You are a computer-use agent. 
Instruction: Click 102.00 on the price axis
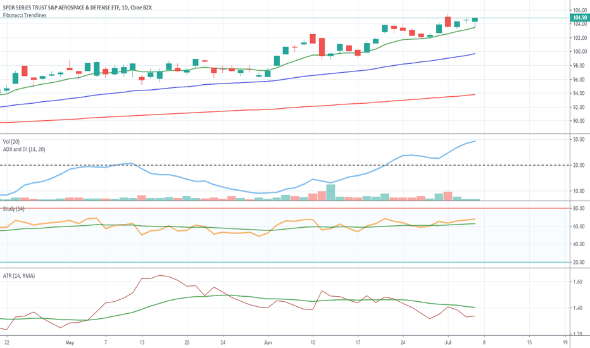click(580, 38)
